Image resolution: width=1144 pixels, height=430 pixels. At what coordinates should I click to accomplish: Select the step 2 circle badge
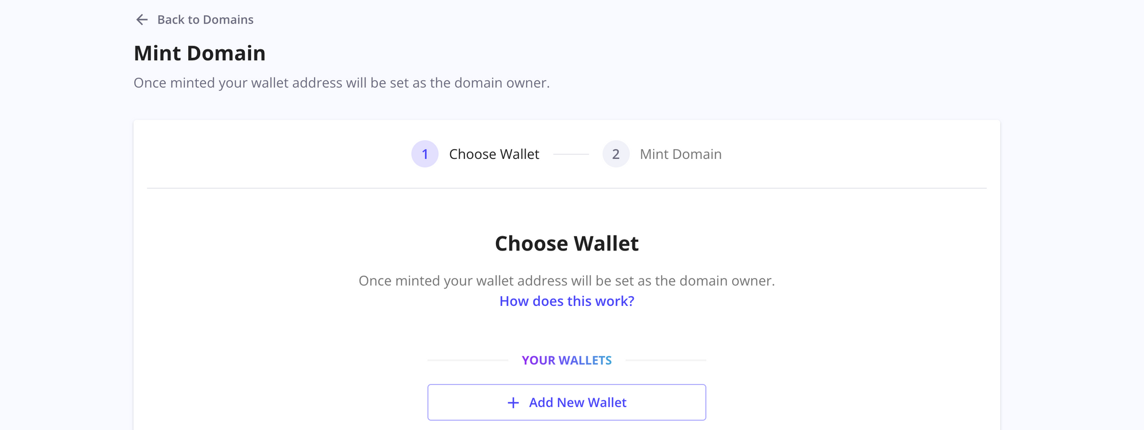616,154
